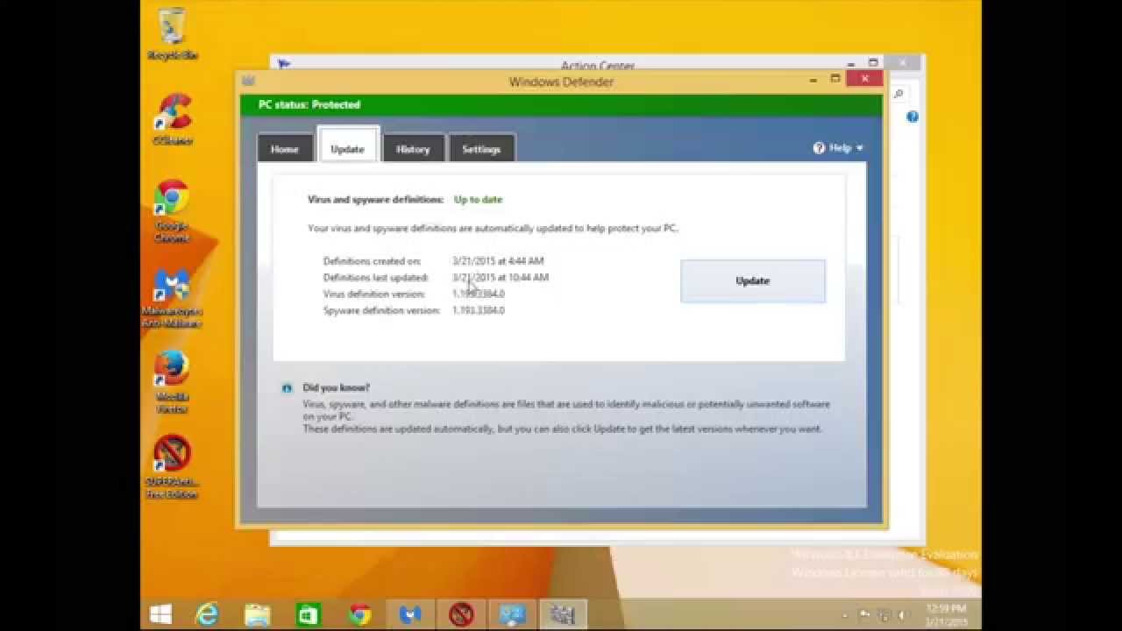Screen dimensions: 1122x631
Task: Switch to Malwarebytes in the taskbar
Action: point(410,614)
